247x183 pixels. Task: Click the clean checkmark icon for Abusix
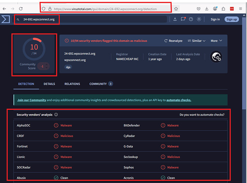(x=56, y=178)
